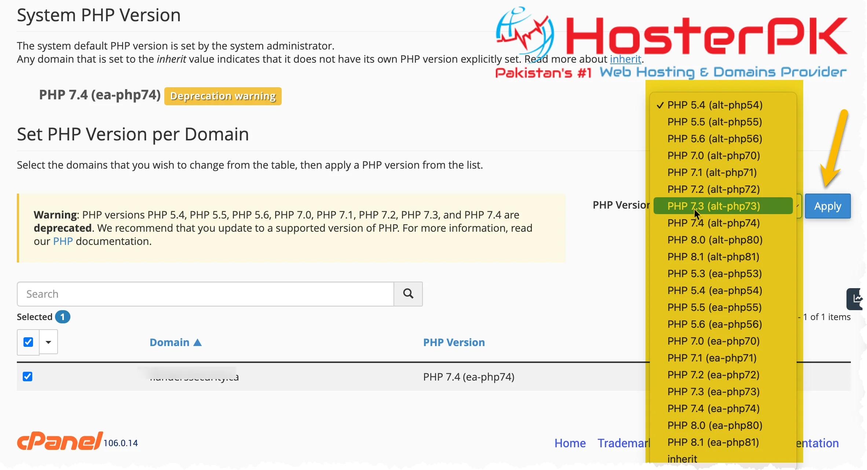Screen dimensions: 867x470
Task: Toggle the domain row checkbox
Action: point(27,376)
